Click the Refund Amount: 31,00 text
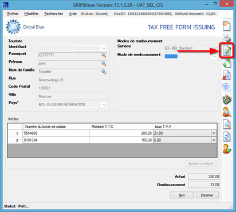 [x=195, y=14]
